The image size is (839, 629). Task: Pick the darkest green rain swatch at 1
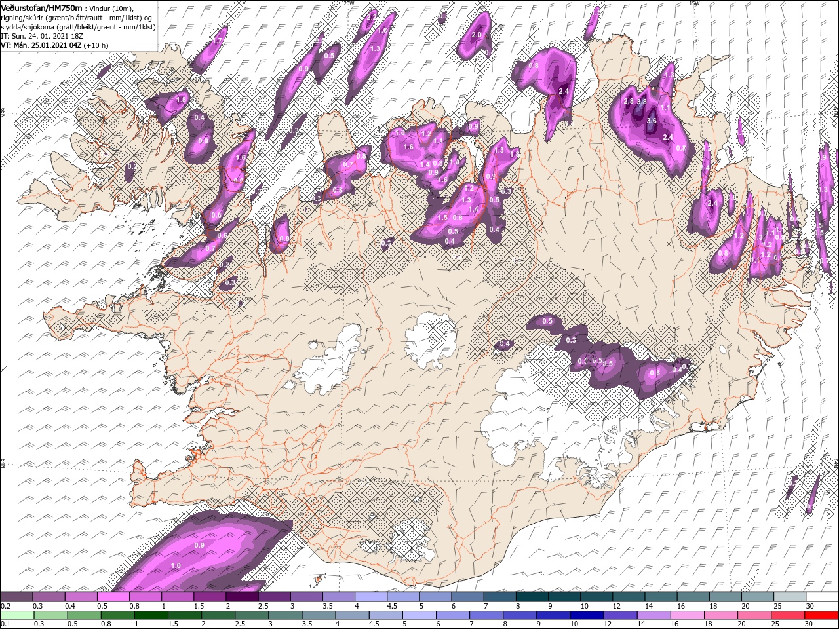(x=151, y=615)
